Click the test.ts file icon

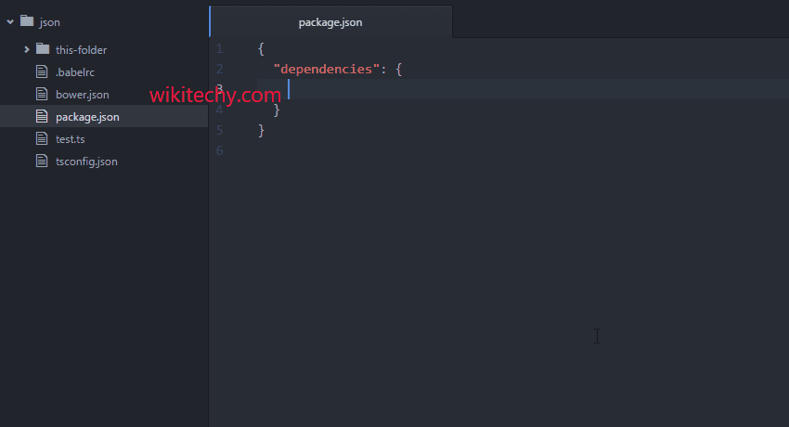[41, 138]
